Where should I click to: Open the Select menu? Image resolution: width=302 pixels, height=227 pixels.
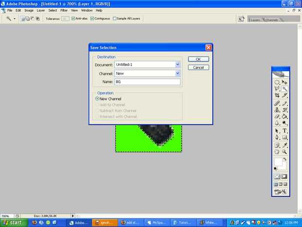[x=53, y=10]
